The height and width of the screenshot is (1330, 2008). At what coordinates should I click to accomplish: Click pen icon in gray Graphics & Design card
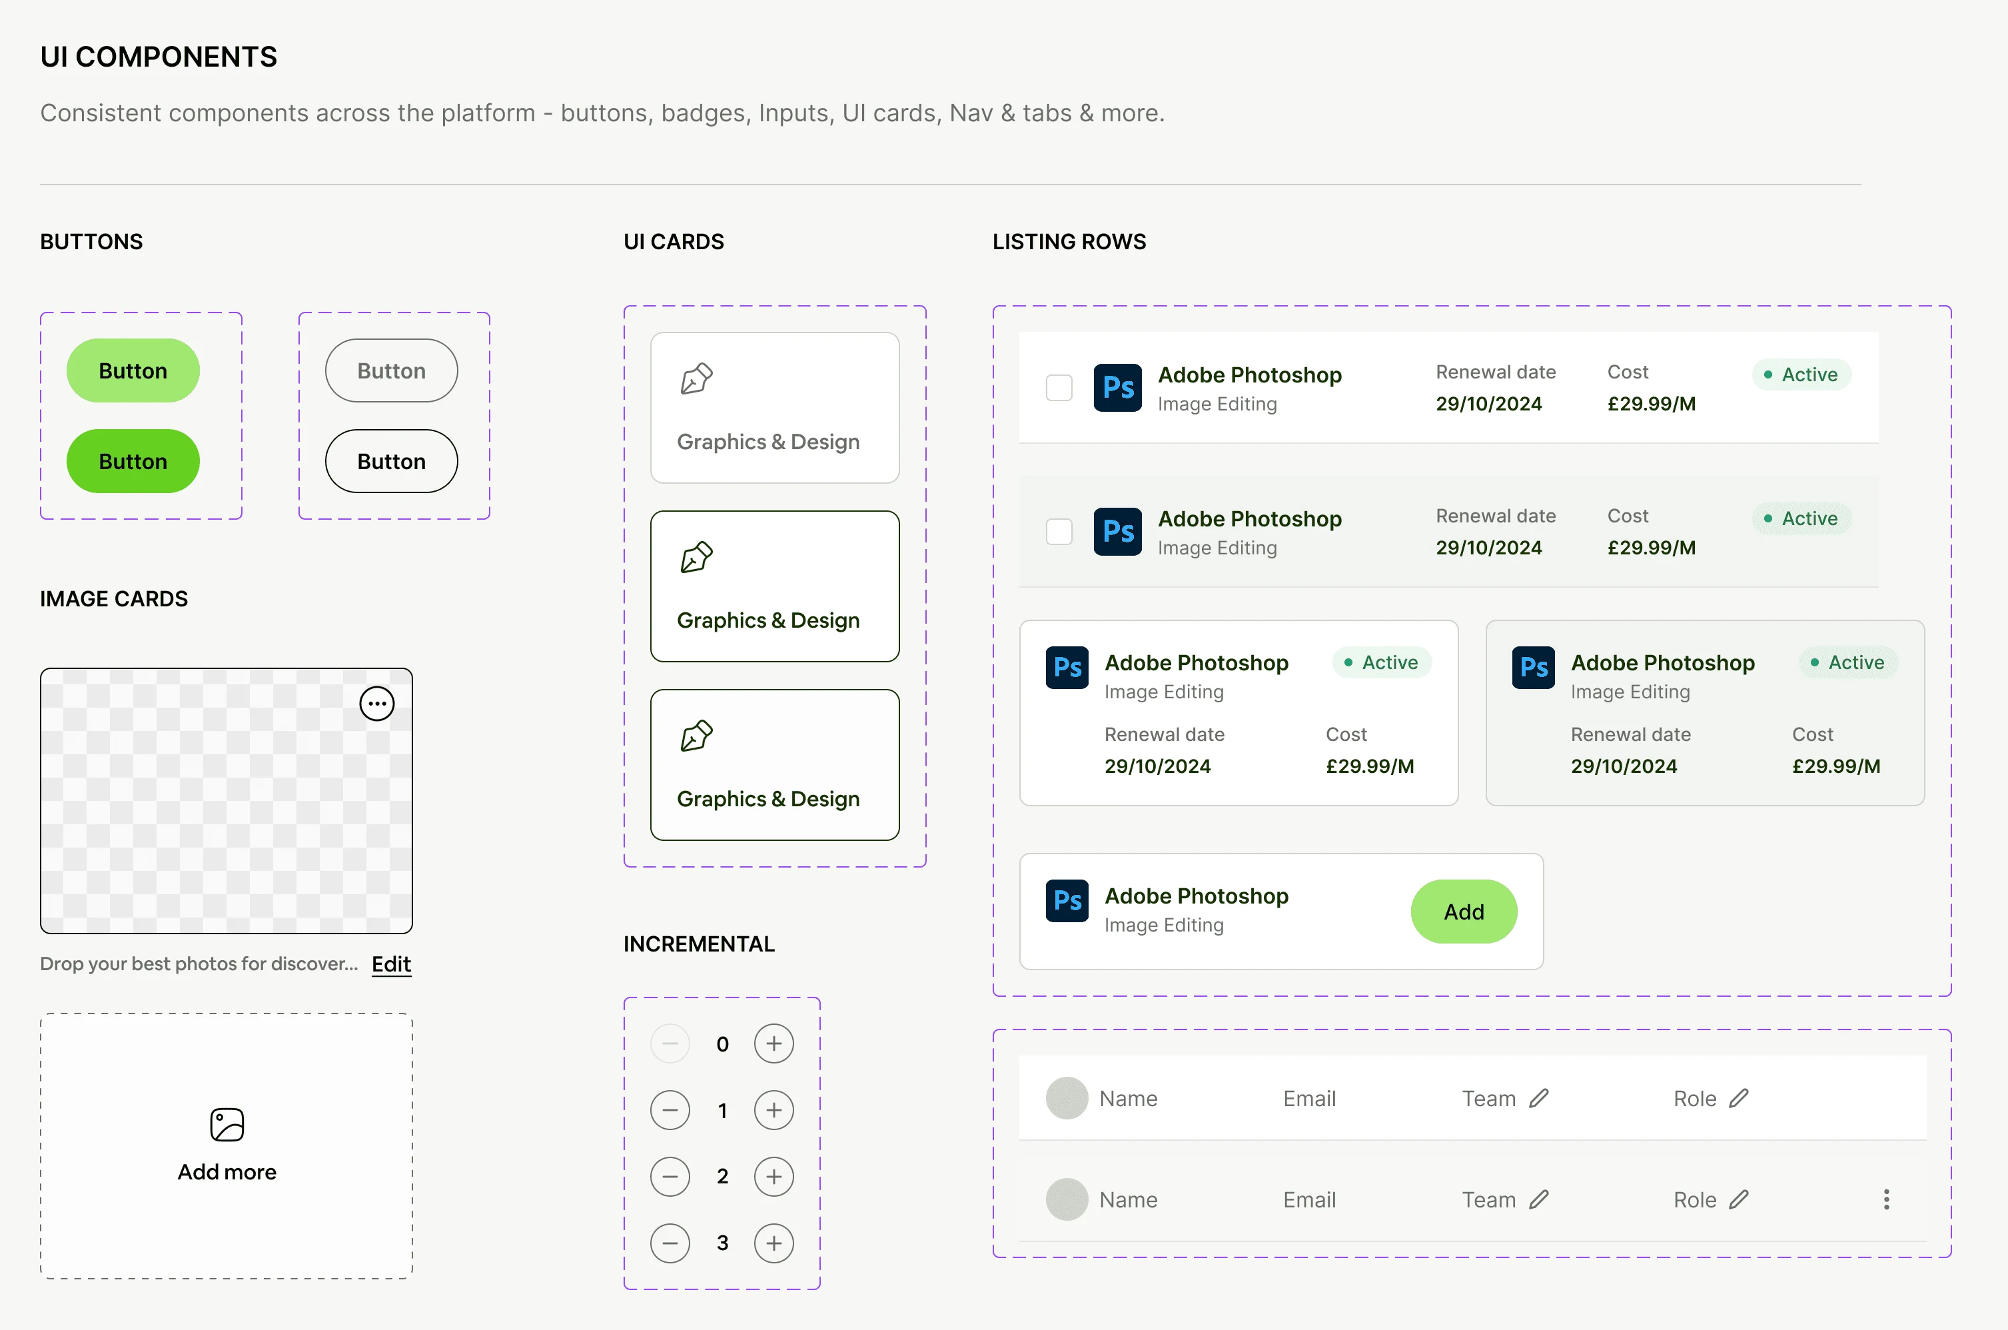696,379
